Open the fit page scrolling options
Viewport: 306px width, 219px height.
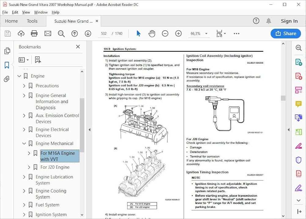point(221,34)
